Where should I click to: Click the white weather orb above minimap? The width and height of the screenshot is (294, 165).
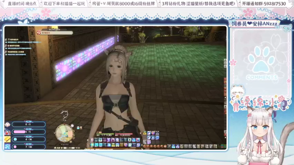(x=72, y=125)
